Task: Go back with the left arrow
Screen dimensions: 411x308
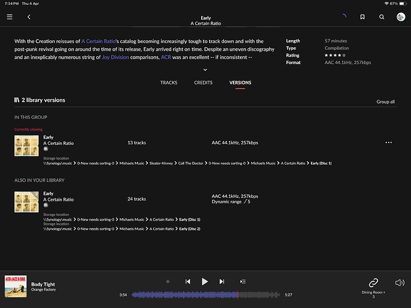Action: pyautogui.click(x=29, y=17)
